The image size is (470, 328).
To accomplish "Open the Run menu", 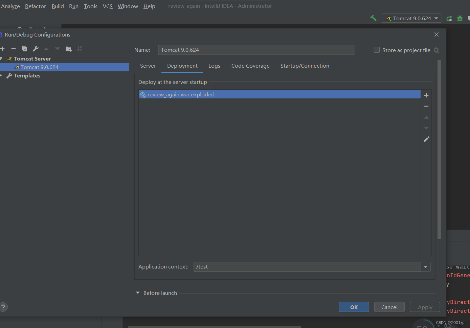I will click(x=74, y=6).
